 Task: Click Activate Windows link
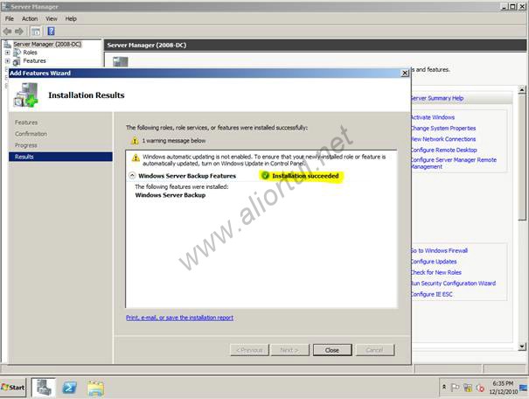coord(433,117)
